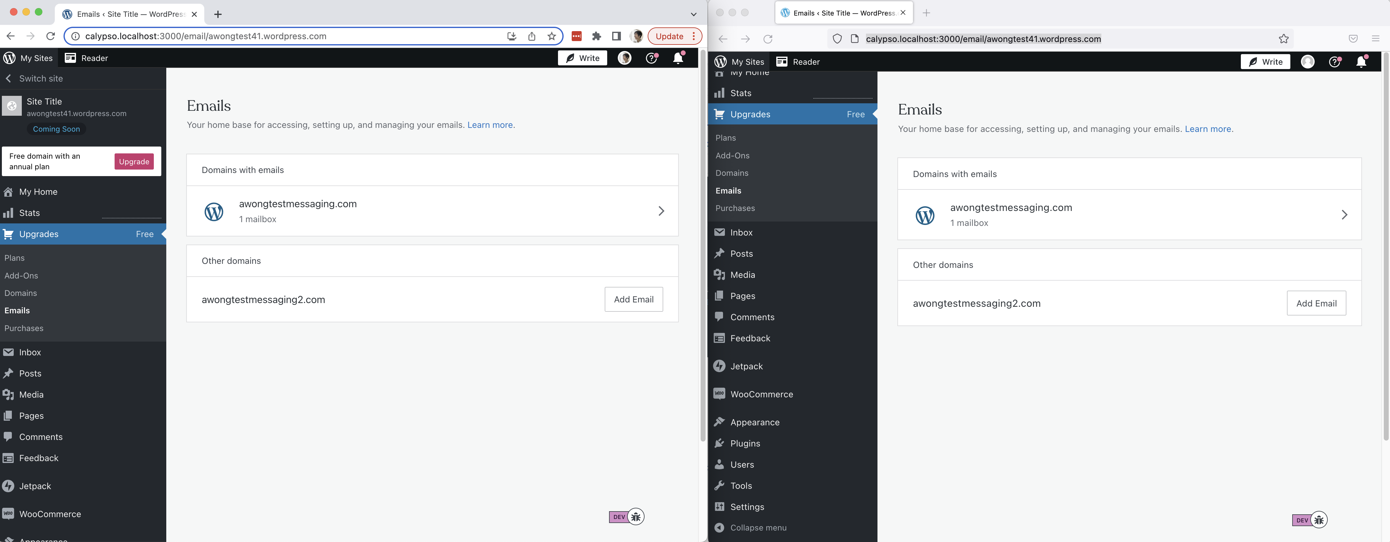Click Chrome window vertical scrollbar
The height and width of the screenshot is (542, 1390).
(702, 243)
